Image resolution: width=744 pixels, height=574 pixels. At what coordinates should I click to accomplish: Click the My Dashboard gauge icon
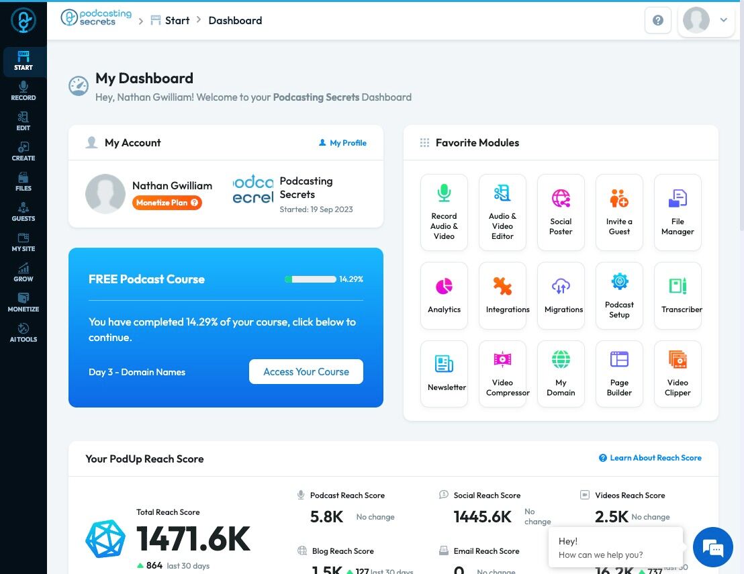click(79, 86)
